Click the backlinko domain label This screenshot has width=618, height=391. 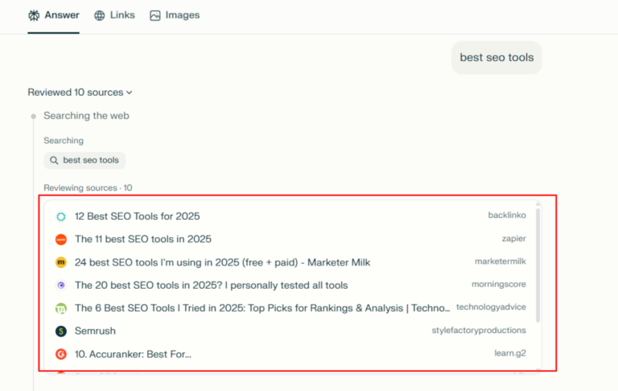(x=507, y=215)
